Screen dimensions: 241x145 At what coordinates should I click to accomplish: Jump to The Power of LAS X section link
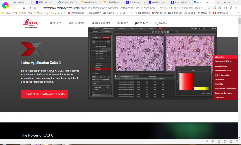pyautogui.click(x=225, y=62)
